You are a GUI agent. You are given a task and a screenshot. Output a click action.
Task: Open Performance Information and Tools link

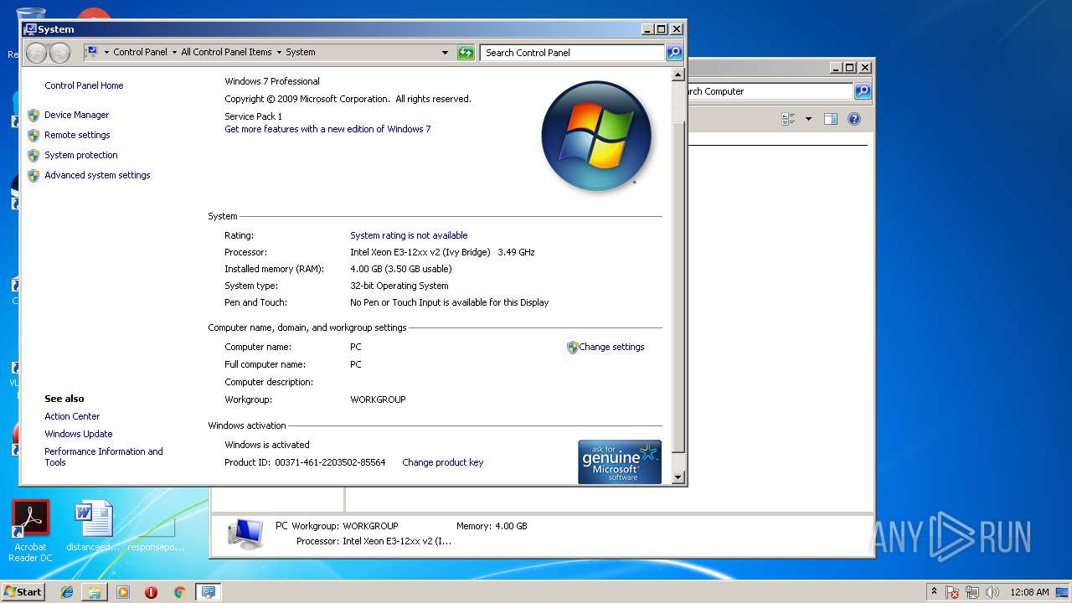point(104,456)
